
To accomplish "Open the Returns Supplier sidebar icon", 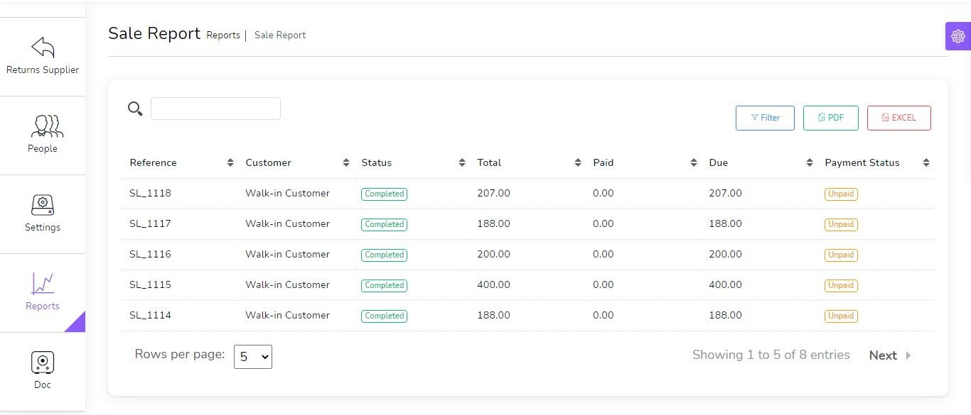I will click(43, 48).
